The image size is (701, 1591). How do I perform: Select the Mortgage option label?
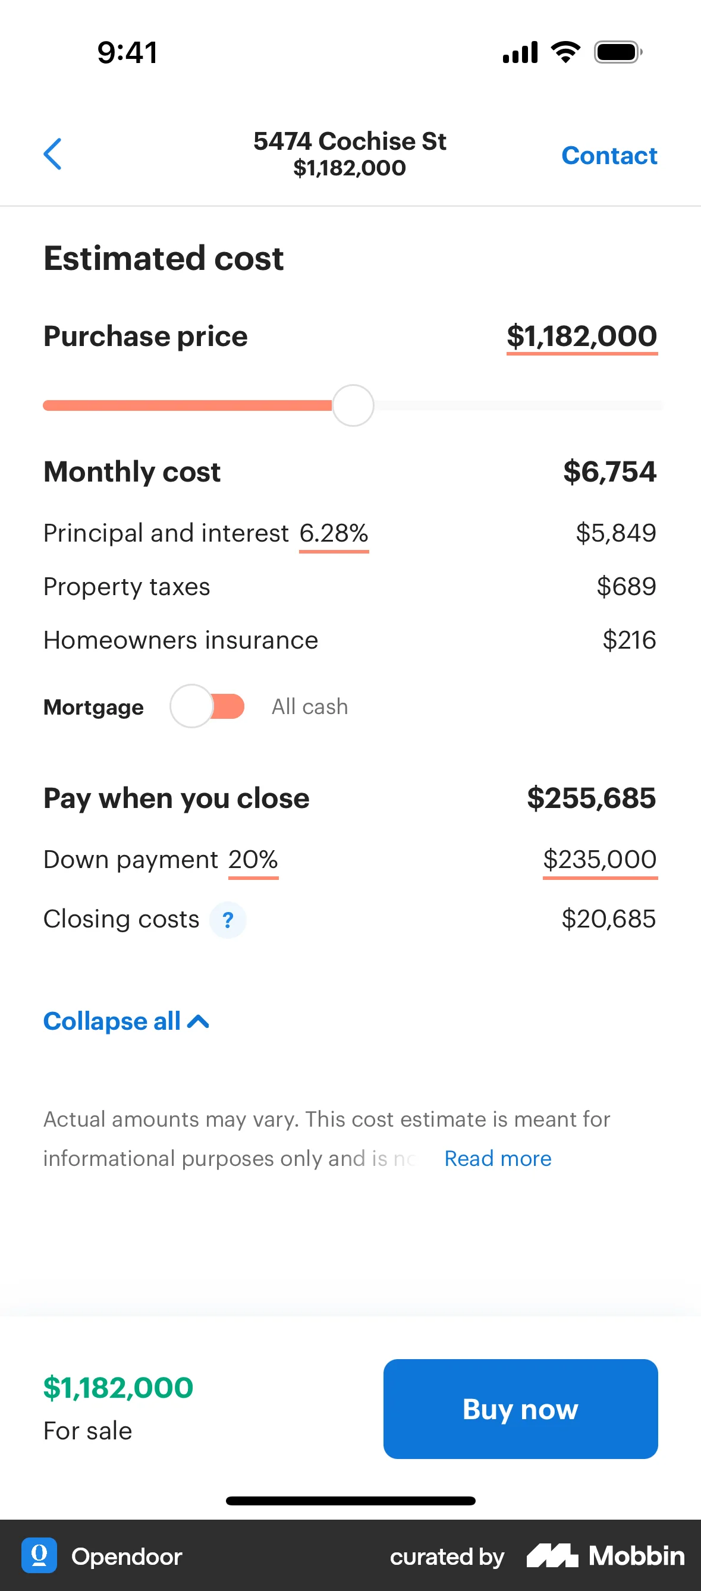[x=93, y=707]
